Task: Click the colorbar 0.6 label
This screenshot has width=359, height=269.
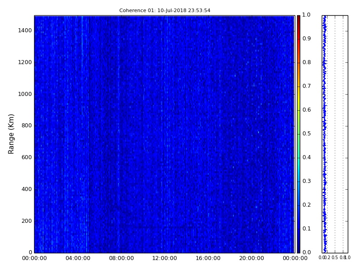Action: [306, 110]
